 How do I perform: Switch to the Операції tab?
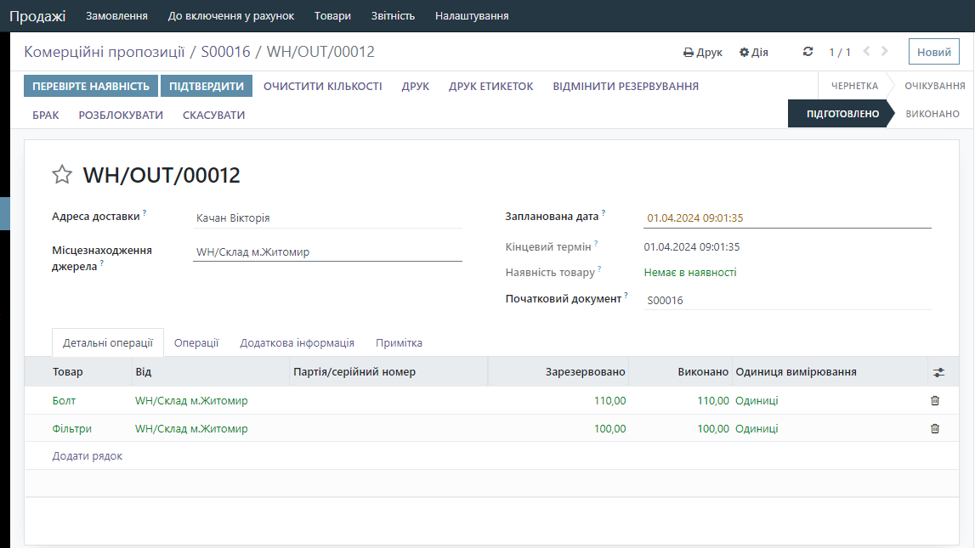point(196,343)
